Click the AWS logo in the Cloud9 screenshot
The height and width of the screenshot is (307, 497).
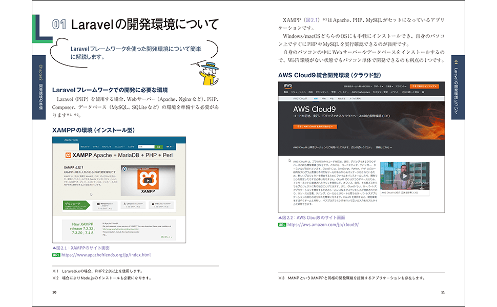(288, 85)
